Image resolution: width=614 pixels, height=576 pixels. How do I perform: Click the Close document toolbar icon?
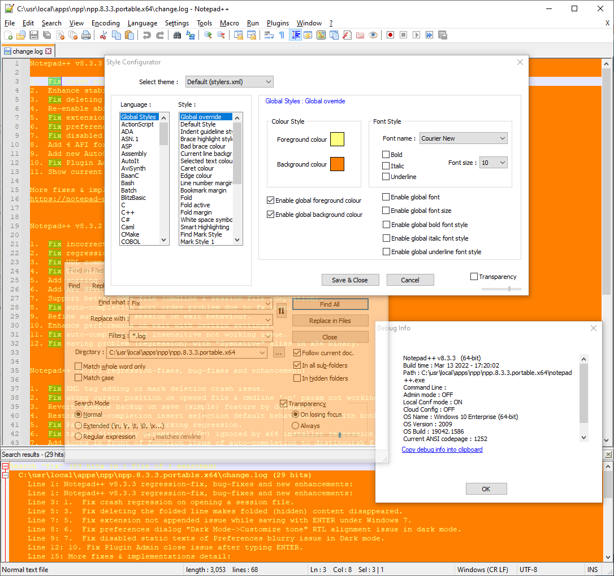(60, 35)
